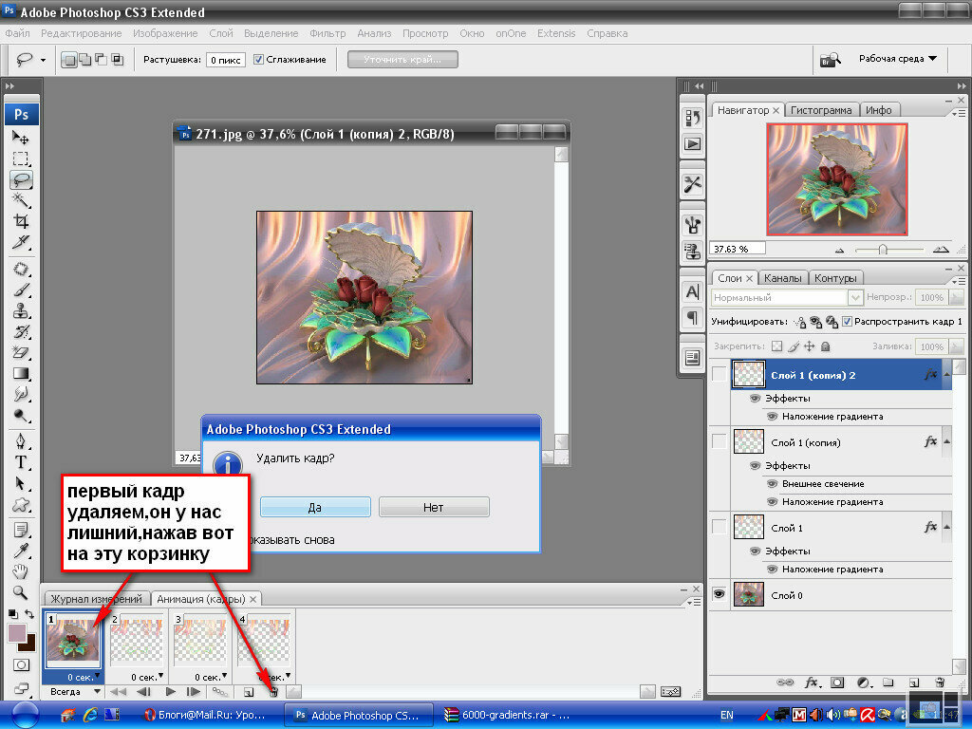Open frame 2 delay dropdown

tap(160, 676)
